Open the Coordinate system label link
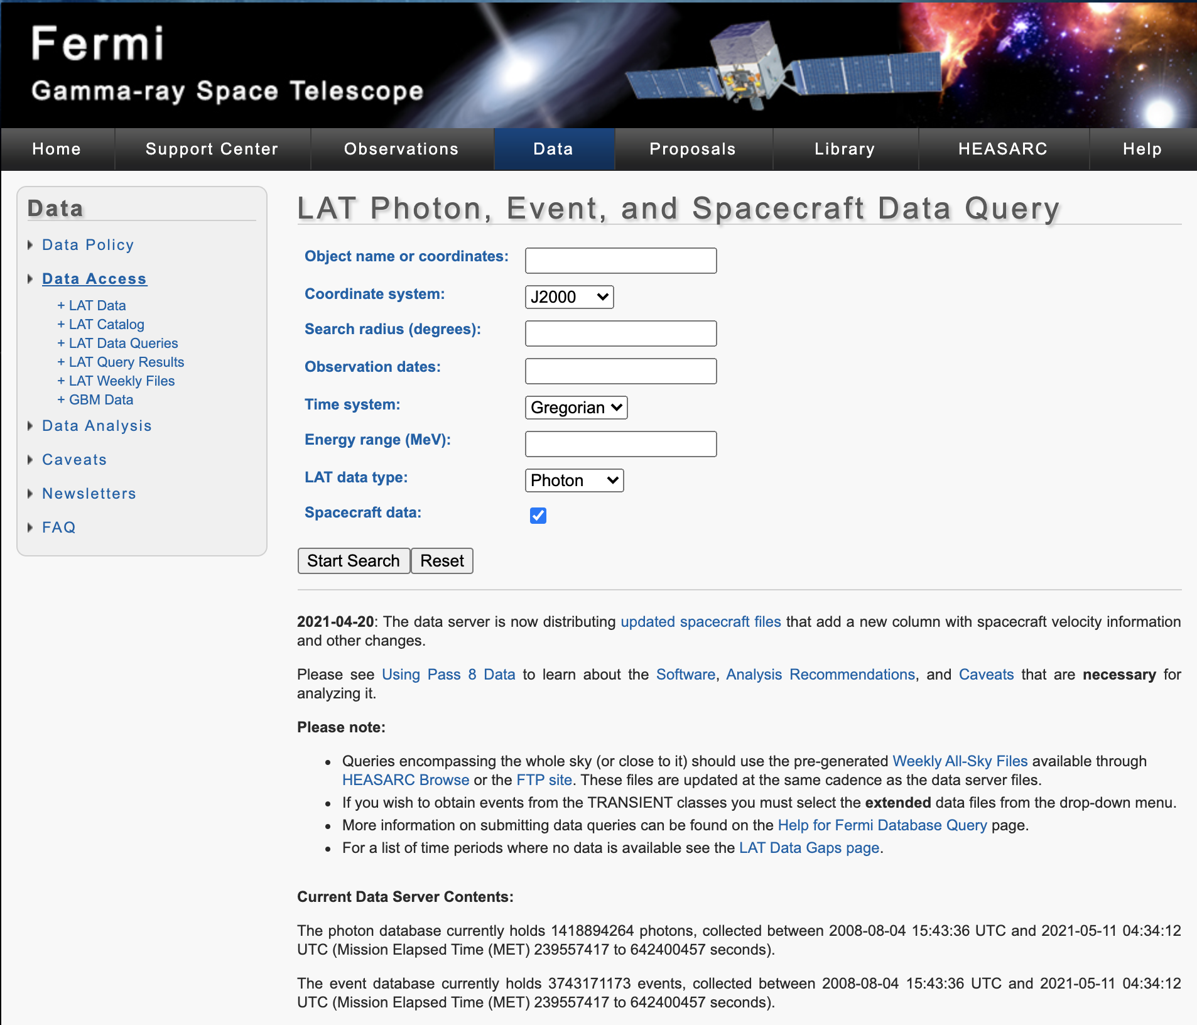Screen dimensions: 1197x1025 374,294
